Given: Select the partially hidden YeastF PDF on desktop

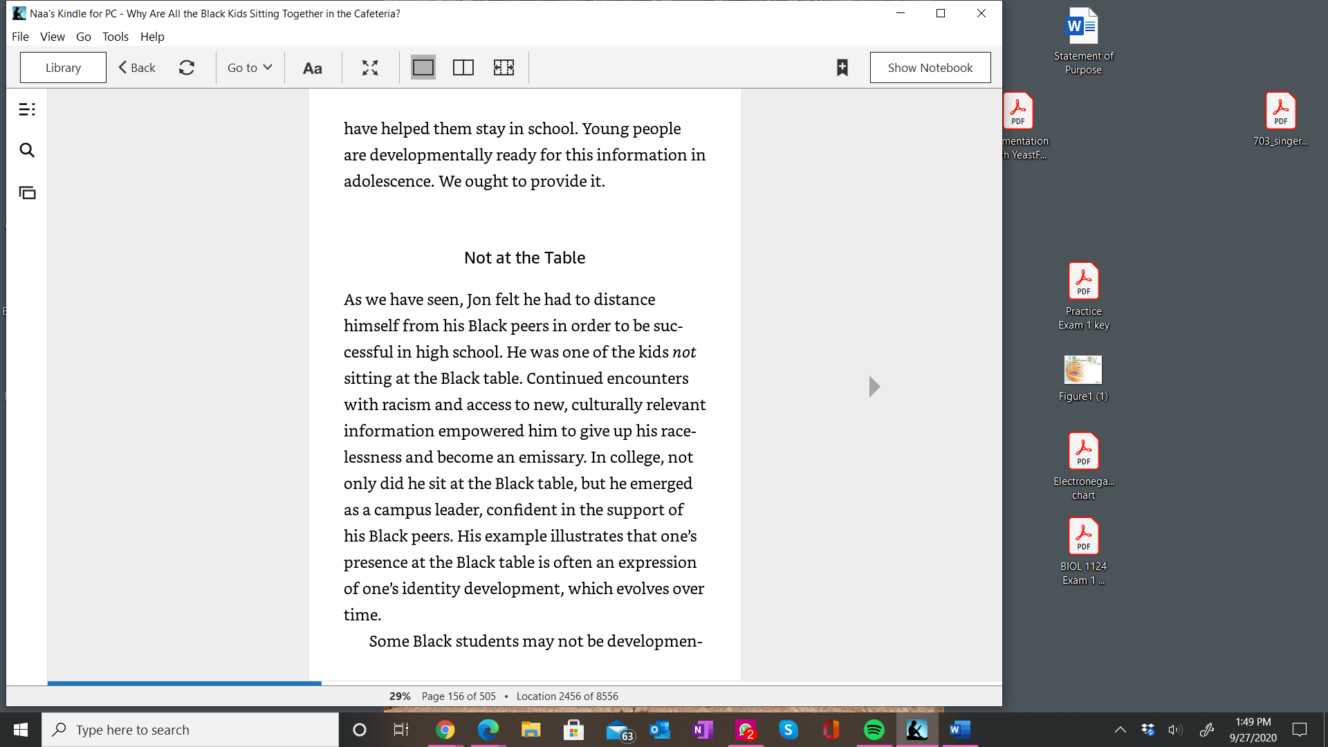Looking at the screenshot, I should 1025,126.
